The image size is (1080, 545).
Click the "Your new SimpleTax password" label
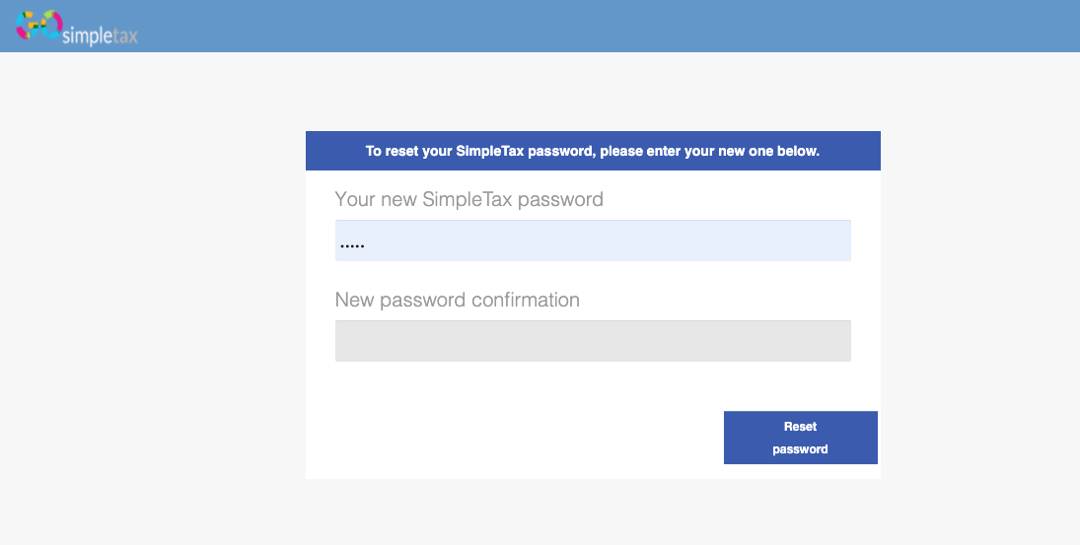[x=468, y=199]
